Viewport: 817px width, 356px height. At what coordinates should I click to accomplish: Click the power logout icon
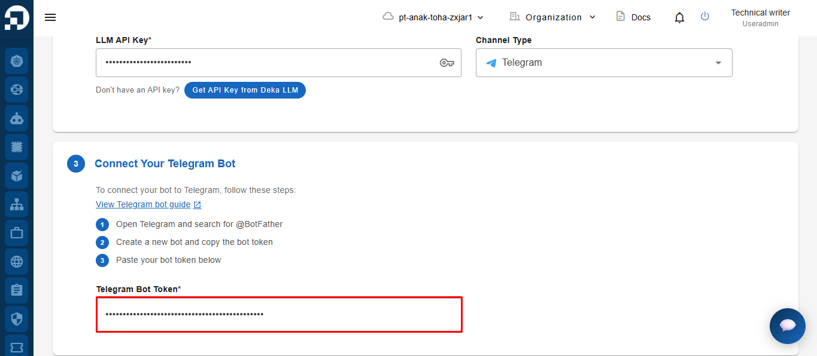click(705, 17)
